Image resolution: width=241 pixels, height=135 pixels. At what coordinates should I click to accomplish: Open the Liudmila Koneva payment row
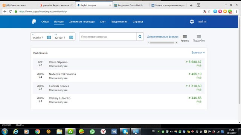coord(119,88)
